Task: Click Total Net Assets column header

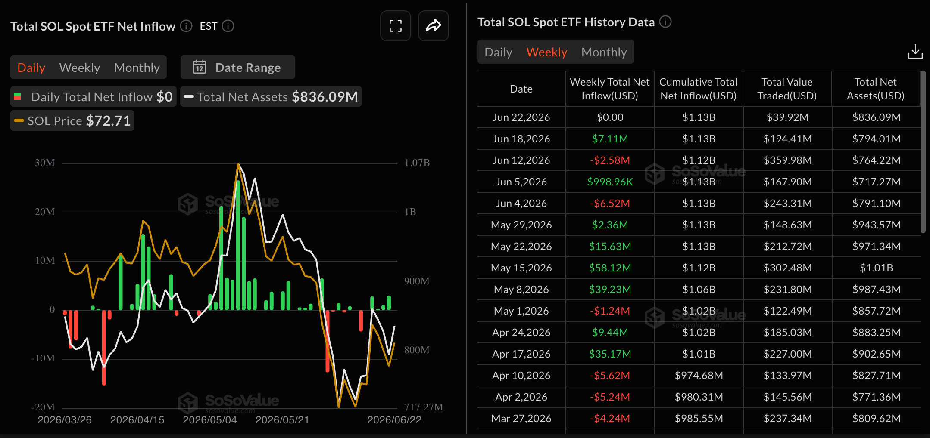Action: coord(876,89)
